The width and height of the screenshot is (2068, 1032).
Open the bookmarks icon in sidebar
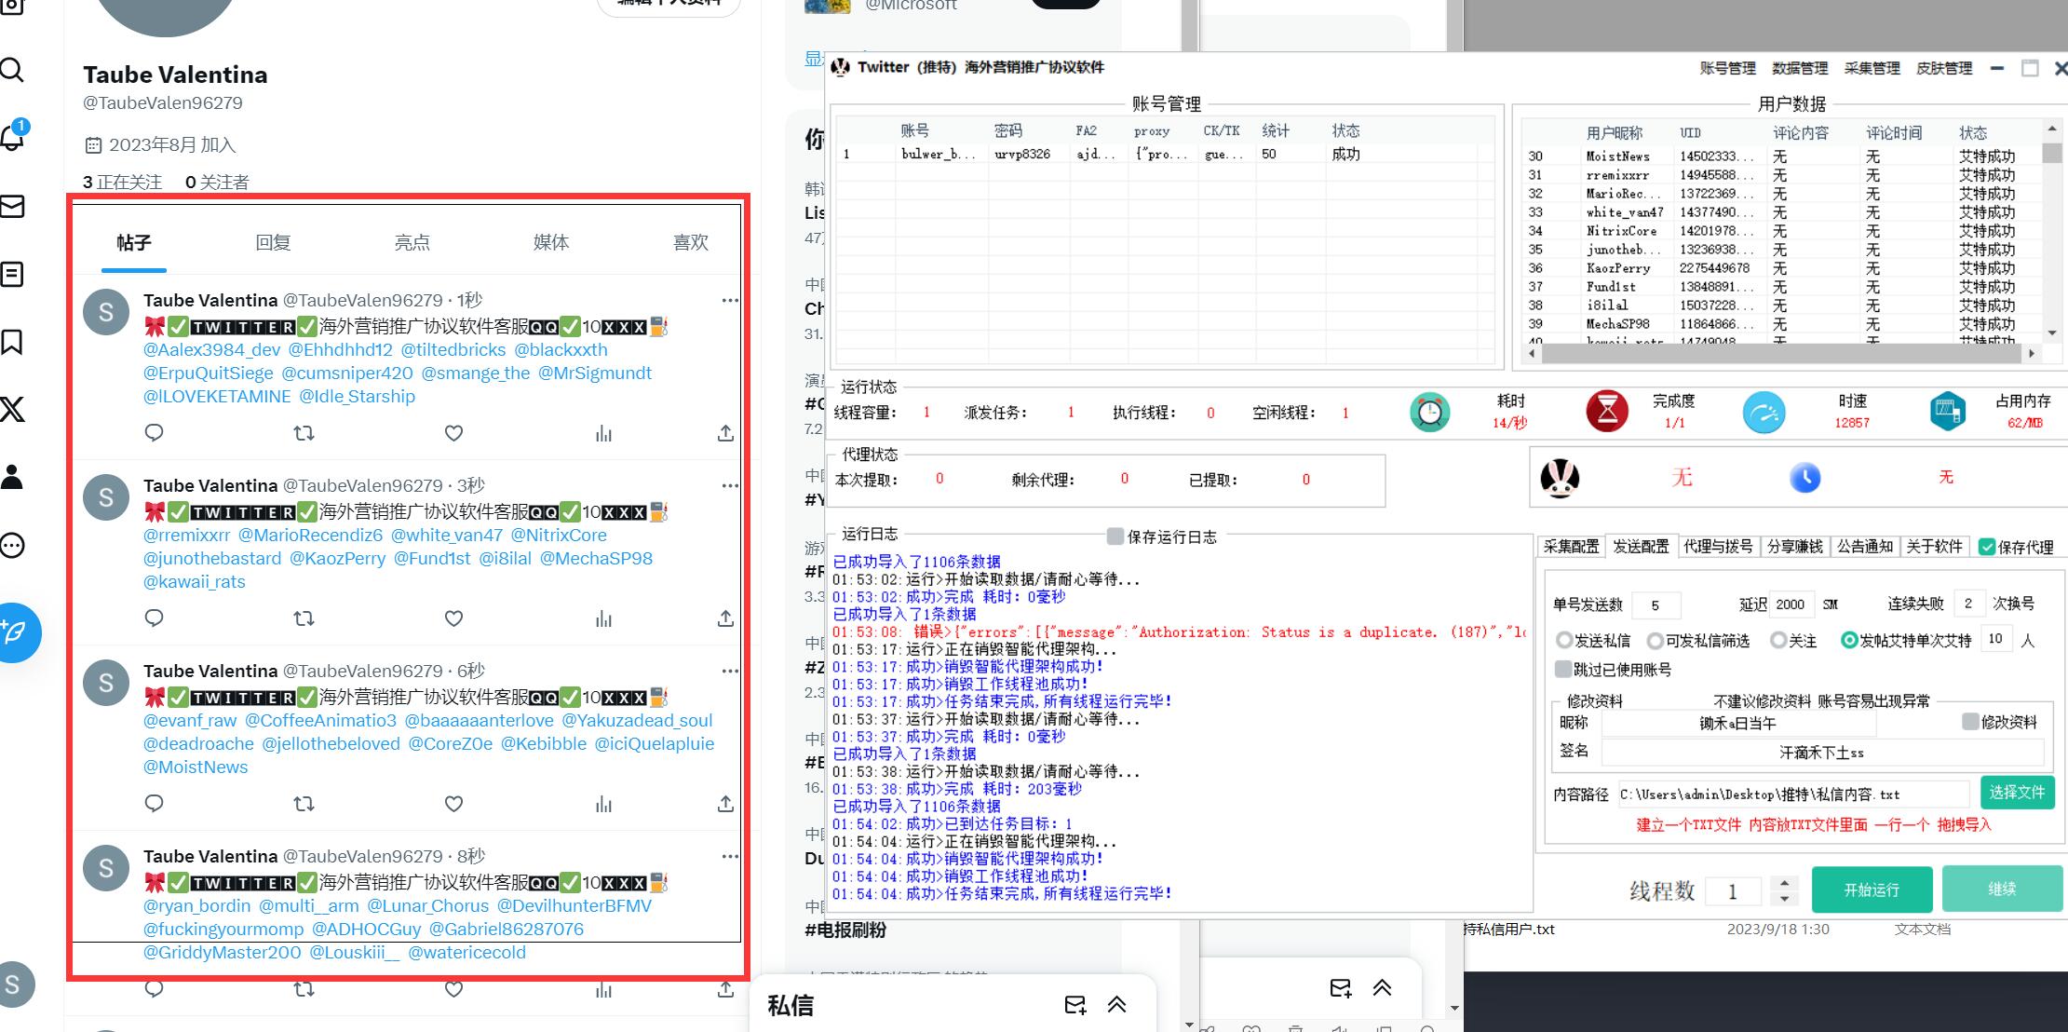click(x=12, y=342)
